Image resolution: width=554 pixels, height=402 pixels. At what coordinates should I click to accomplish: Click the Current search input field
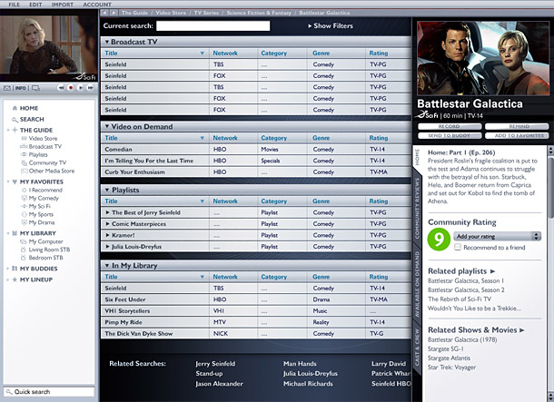pos(213,25)
